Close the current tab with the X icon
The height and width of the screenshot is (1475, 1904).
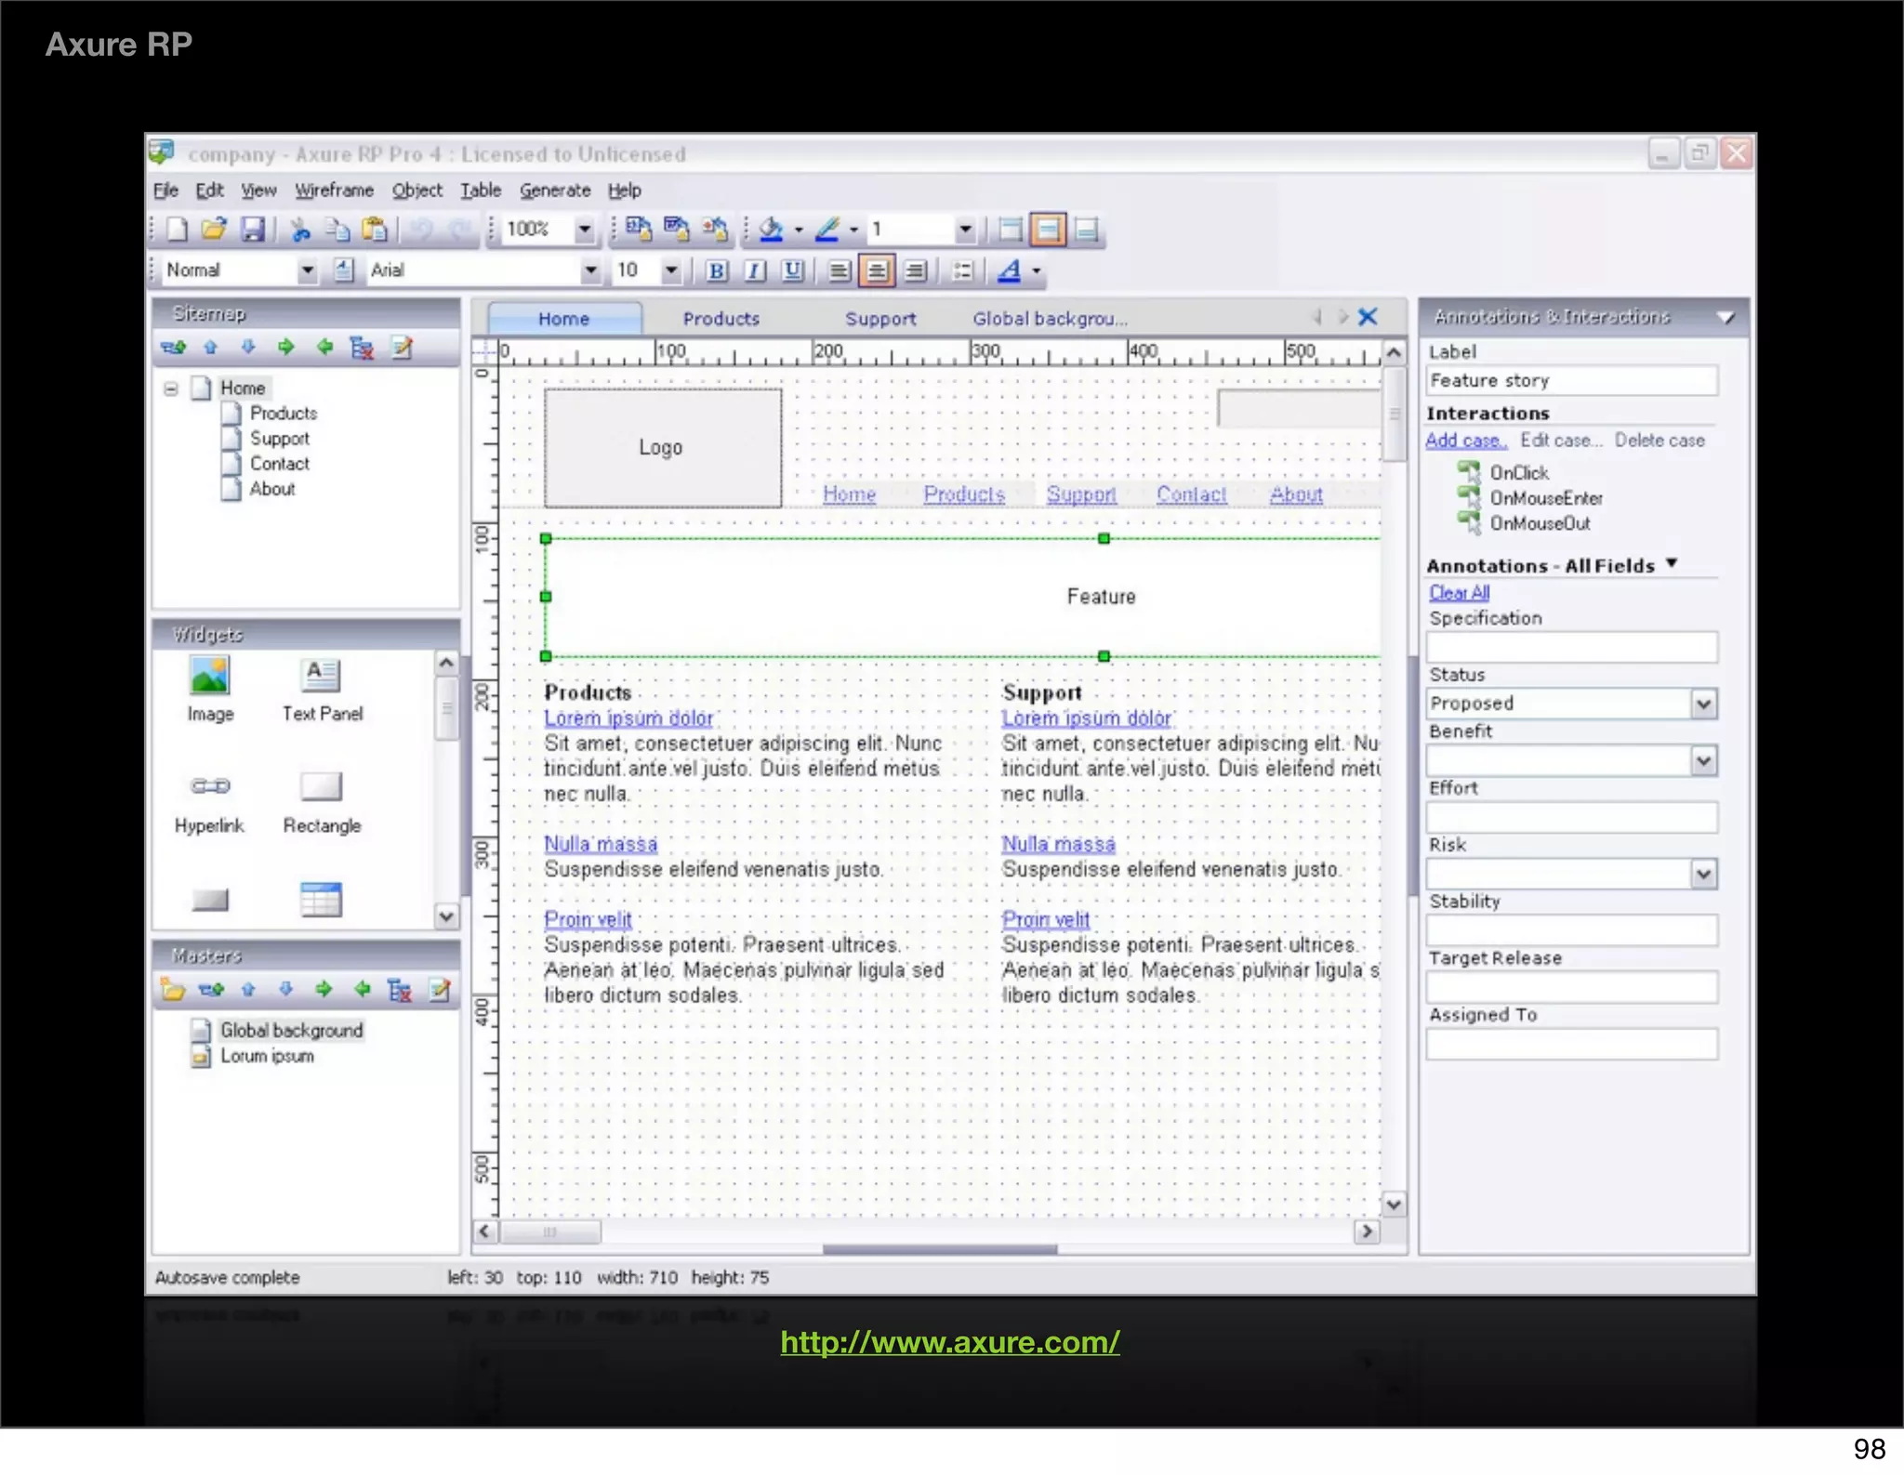[1368, 317]
